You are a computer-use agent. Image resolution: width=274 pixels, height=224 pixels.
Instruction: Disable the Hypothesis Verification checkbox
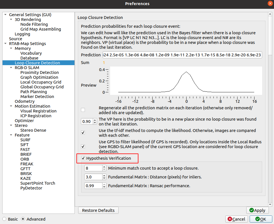pos(83,158)
